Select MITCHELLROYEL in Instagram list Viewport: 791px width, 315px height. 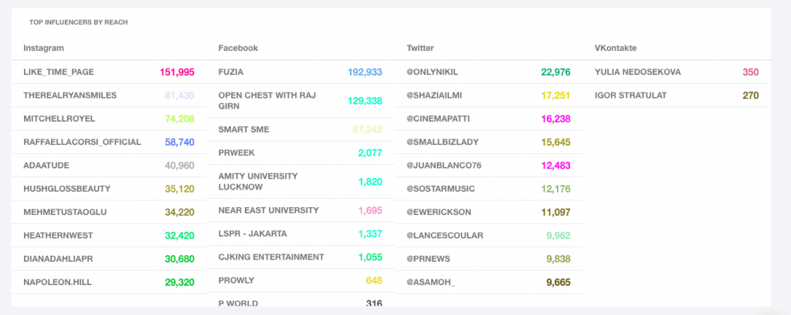click(58, 119)
